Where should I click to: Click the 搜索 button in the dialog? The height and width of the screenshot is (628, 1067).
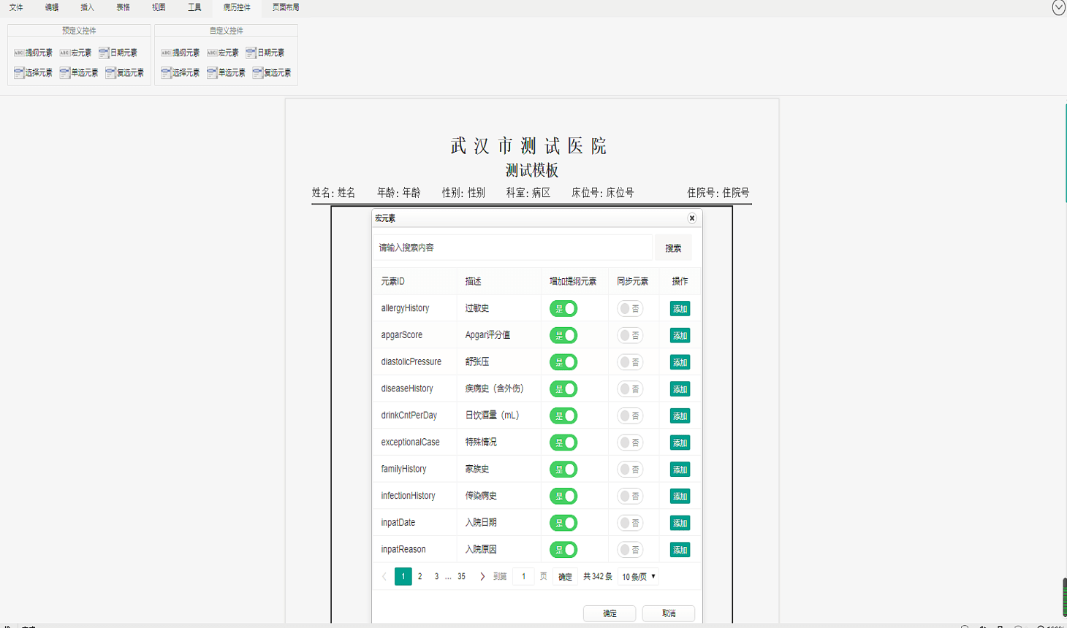click(x=672, y=248)
